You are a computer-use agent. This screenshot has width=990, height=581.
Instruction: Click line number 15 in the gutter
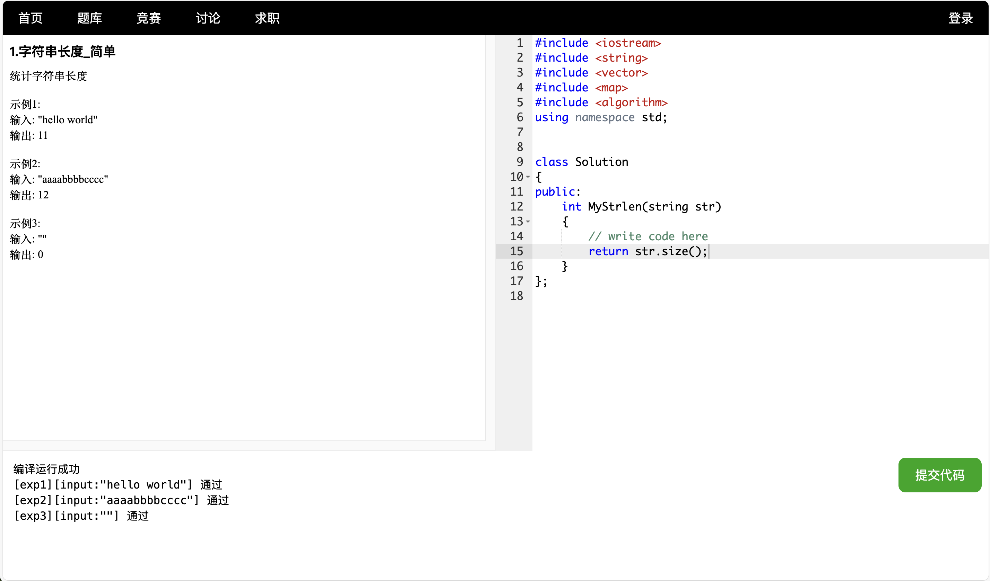tap(516, 251)
